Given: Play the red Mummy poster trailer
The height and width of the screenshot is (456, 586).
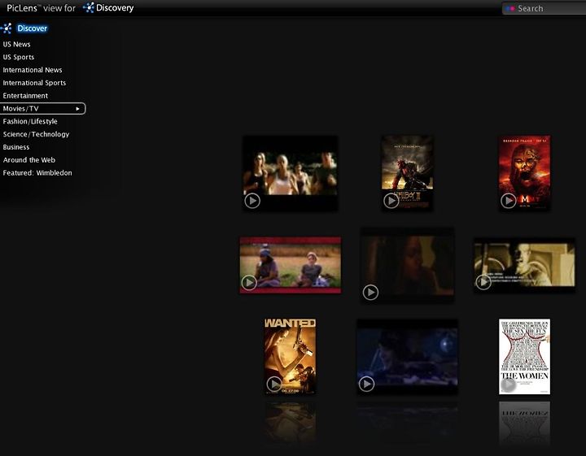Looking at the screenshot, I should (x=508, y=201).
